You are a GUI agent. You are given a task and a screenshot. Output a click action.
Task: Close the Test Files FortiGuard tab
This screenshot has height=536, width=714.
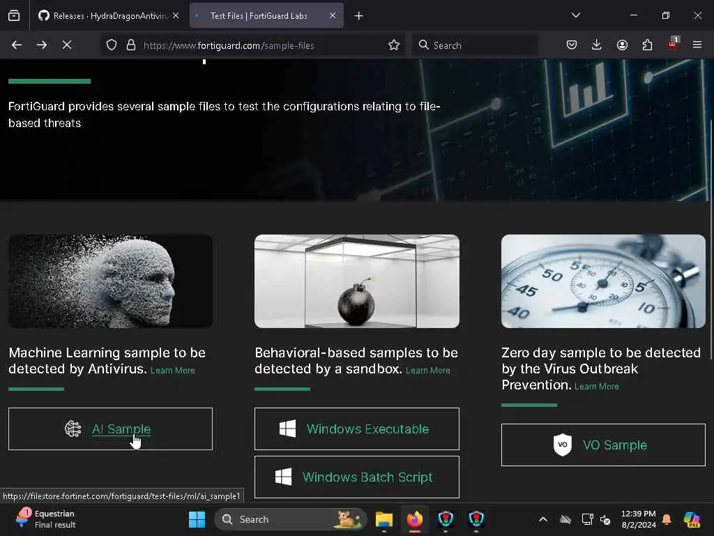[x=333, y=15]
